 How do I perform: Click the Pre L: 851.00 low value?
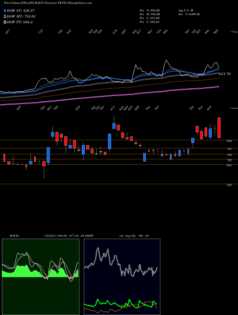point(149,18)
